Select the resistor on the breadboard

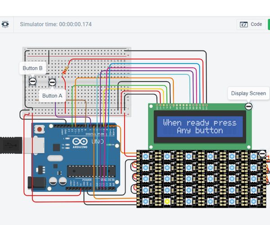[65, 71]
